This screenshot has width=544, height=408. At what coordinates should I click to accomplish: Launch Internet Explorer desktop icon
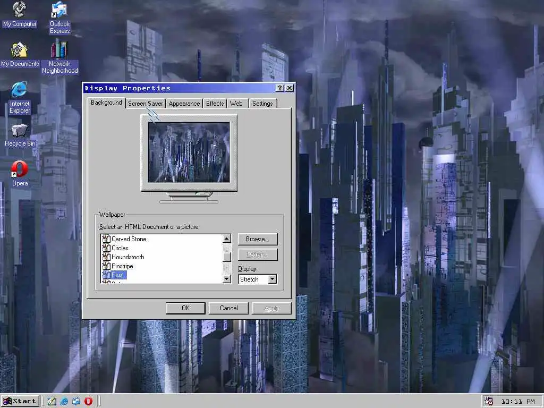pos(20,98)
